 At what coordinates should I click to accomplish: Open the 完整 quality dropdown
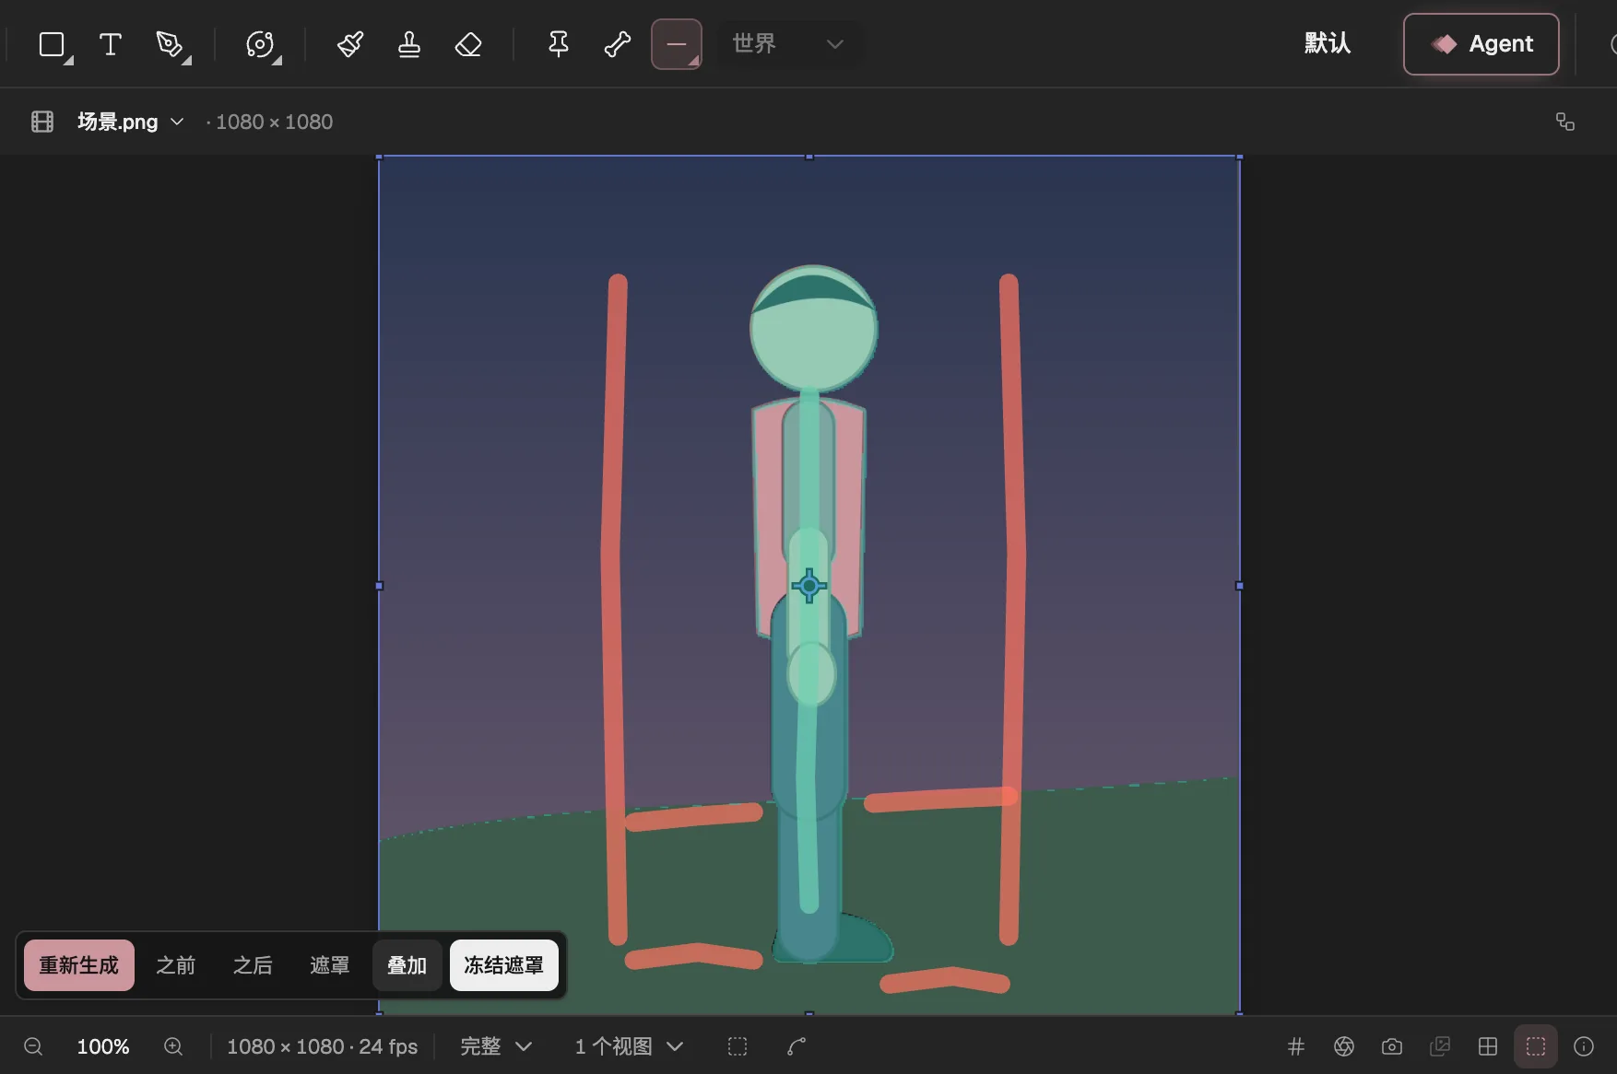click(497, 1046)
